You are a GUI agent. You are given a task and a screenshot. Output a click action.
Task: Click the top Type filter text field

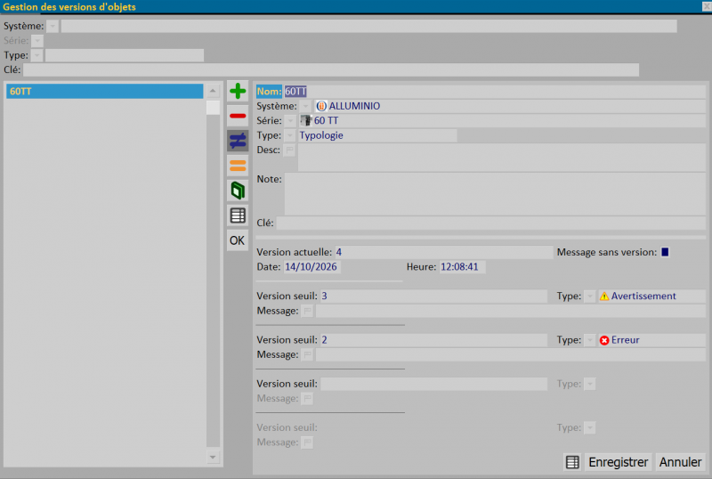click(x=125, y=55)
